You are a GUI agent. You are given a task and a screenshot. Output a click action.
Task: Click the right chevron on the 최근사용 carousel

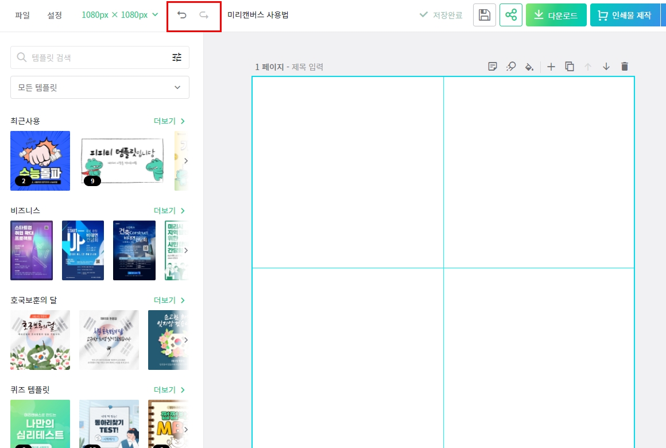185,161
